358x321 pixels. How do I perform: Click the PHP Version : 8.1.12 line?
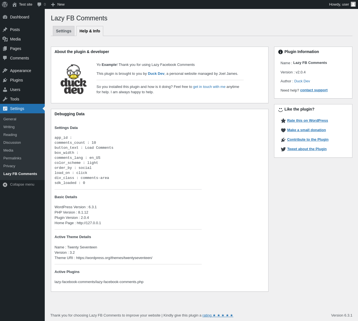pos(71,212)
